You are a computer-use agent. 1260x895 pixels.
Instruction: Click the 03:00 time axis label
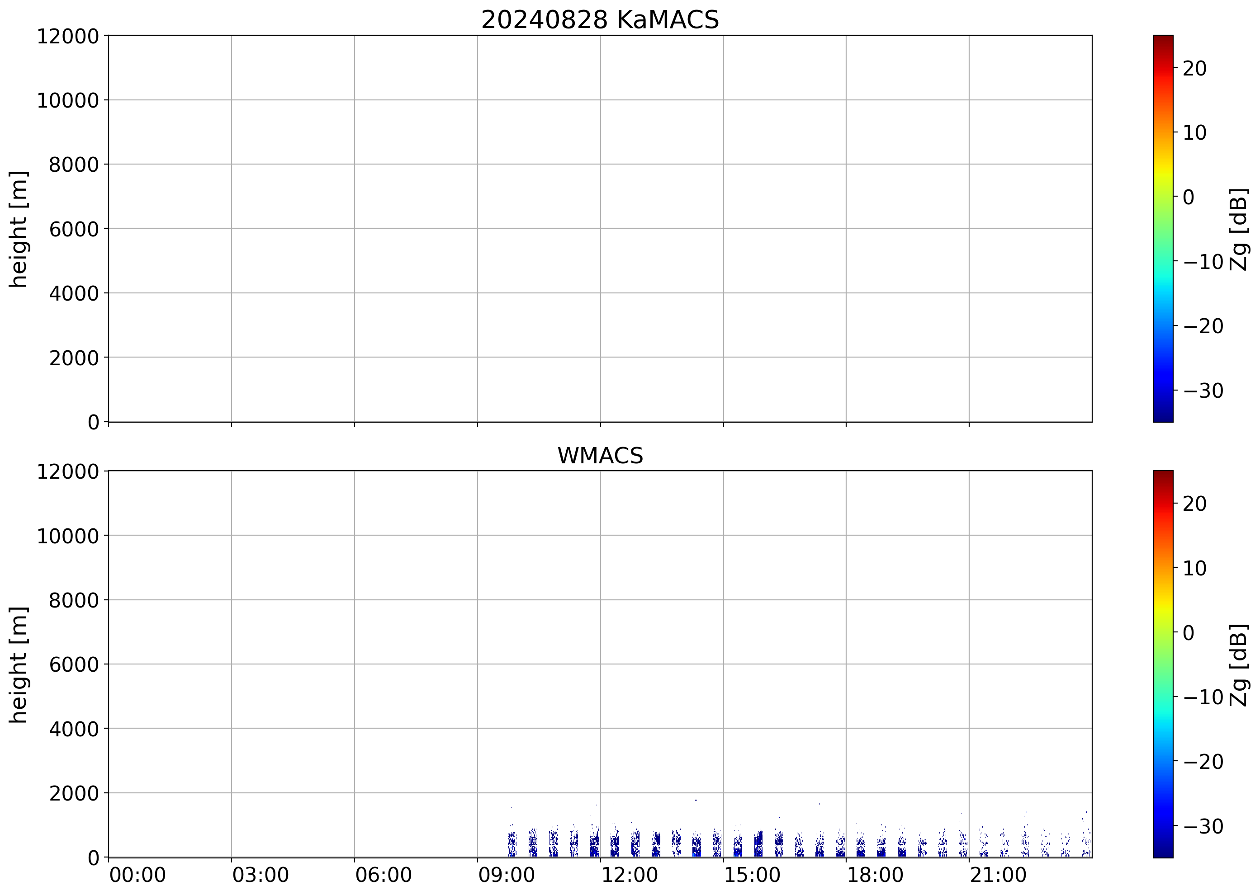(260, 875)
